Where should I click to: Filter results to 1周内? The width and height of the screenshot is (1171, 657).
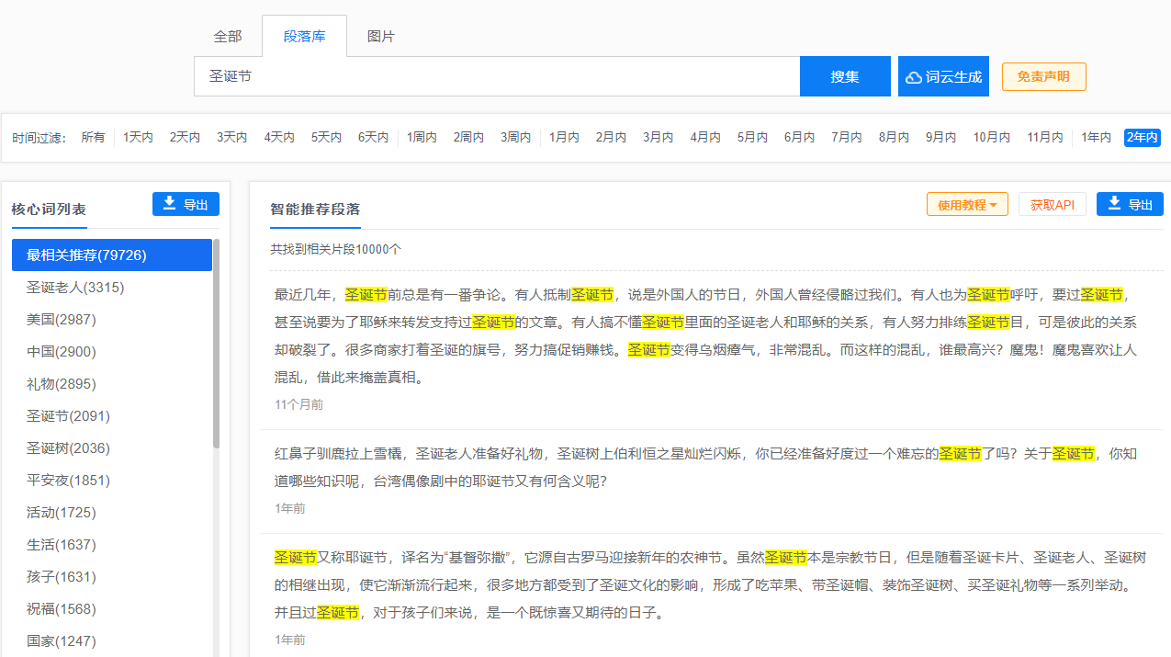(421, 136)
